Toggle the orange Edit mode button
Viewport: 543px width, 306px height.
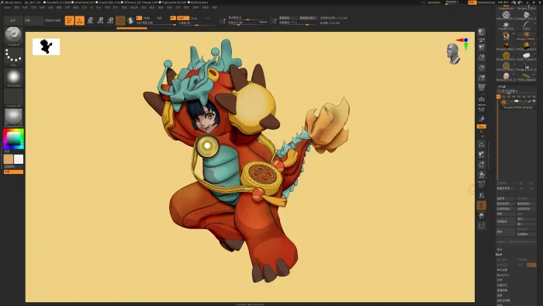69,20
